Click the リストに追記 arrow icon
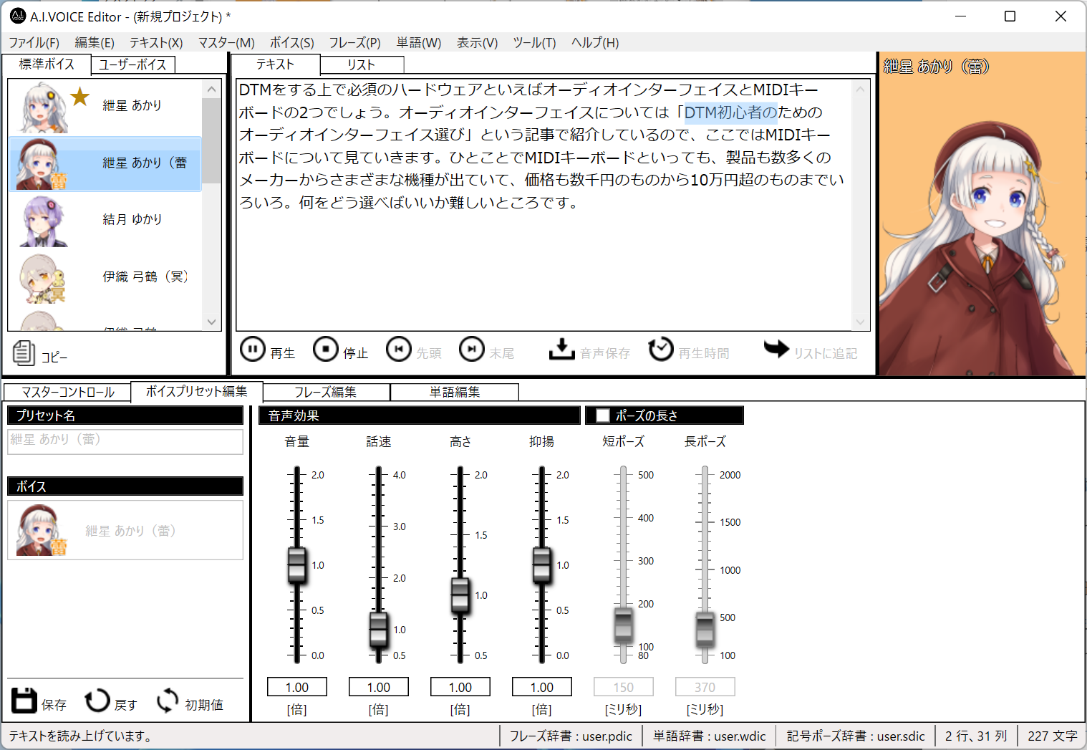The width and height of the screenshot is (1087, 750). pyautogui.click(x=776, y=349)
